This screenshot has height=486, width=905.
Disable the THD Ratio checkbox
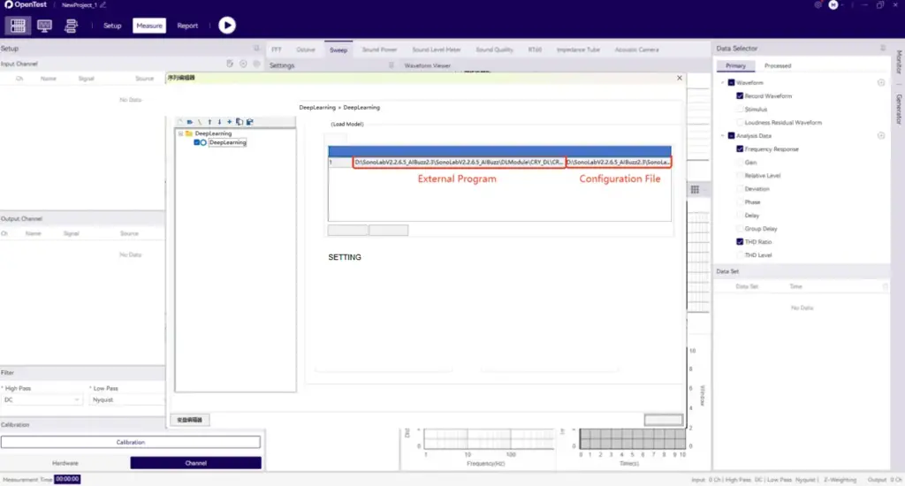[740, 241]
